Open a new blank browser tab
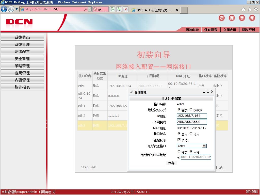This screenshot has width=260, height=195. coord(184,10)
